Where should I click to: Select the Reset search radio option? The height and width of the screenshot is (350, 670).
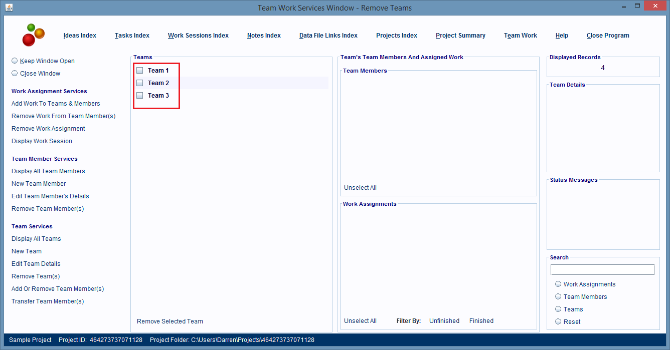coord(558,321)
